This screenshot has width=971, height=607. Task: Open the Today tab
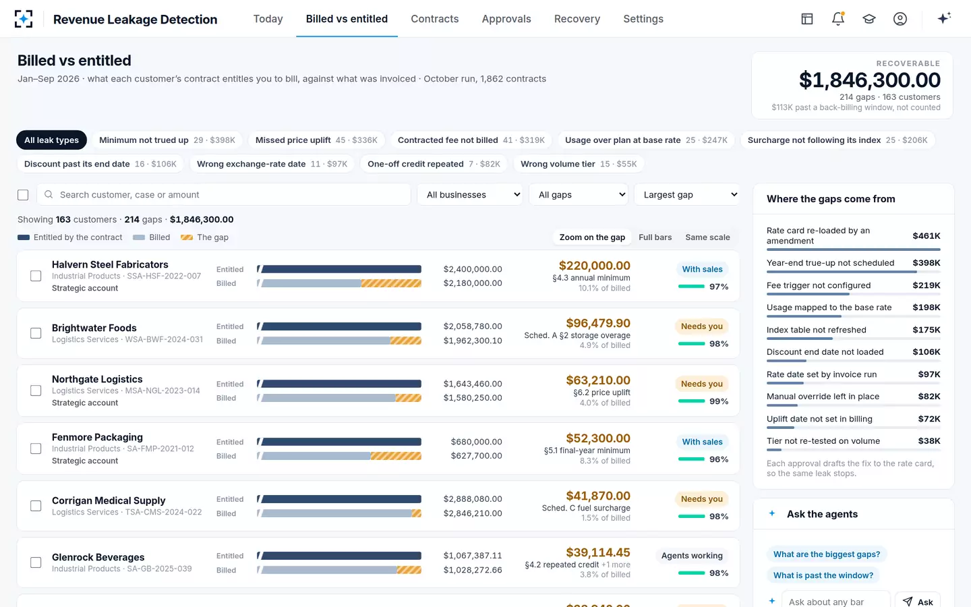(268, 19)
